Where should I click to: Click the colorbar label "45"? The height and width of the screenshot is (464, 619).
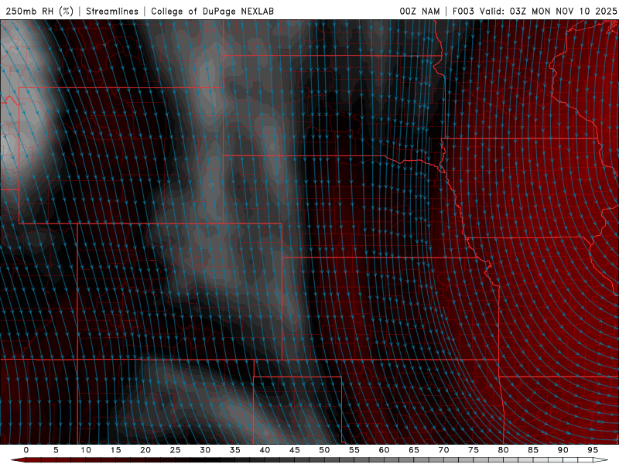[x=295, y=450]
